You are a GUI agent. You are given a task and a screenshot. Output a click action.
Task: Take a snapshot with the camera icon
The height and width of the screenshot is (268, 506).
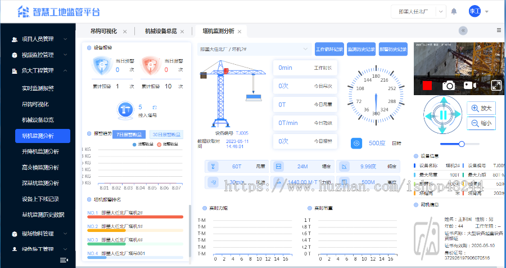[x=449, y=86]
